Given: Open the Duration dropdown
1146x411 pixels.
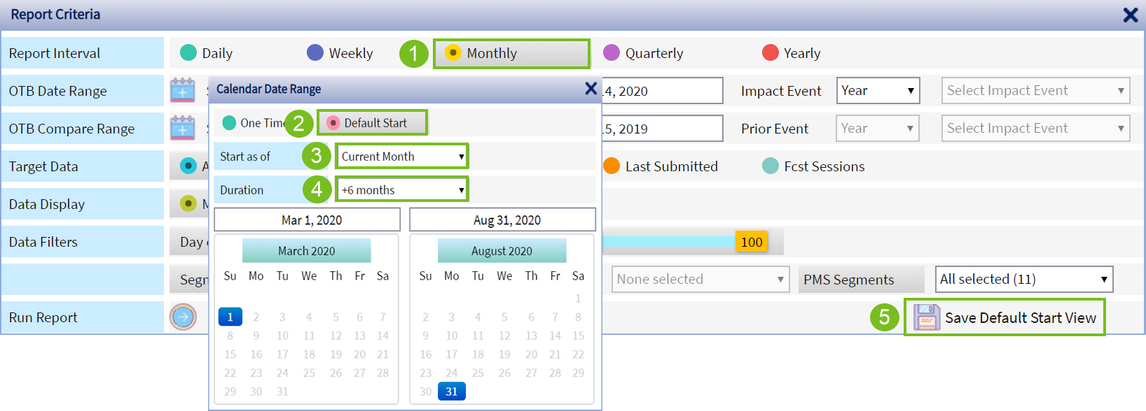Looking at the screenshot, I should 402,190.
